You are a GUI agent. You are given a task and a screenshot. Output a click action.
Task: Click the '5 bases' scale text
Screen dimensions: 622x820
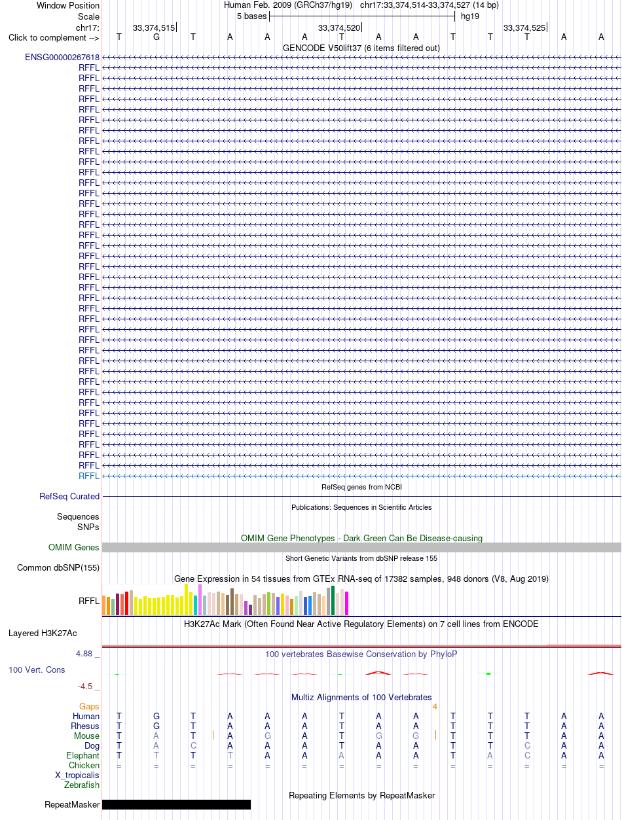tap(252, 16)
